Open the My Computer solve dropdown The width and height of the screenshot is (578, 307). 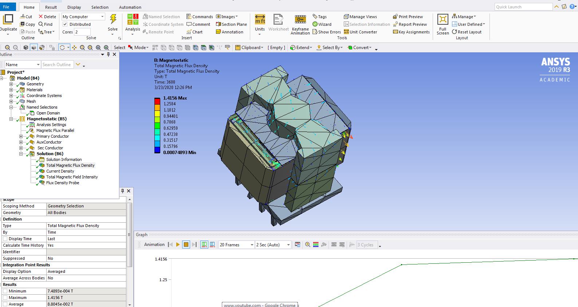[x=83, y=17]
